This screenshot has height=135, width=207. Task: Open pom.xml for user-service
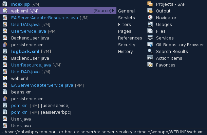tap(20, 105)
